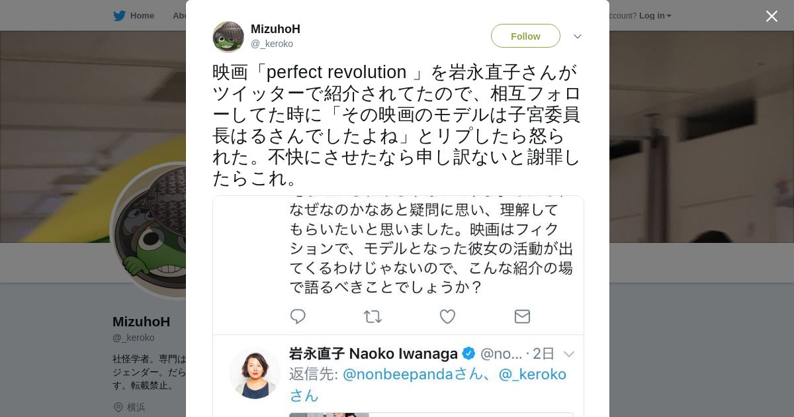Close the tweet overlay with X
794x417 pixels.
772,16
